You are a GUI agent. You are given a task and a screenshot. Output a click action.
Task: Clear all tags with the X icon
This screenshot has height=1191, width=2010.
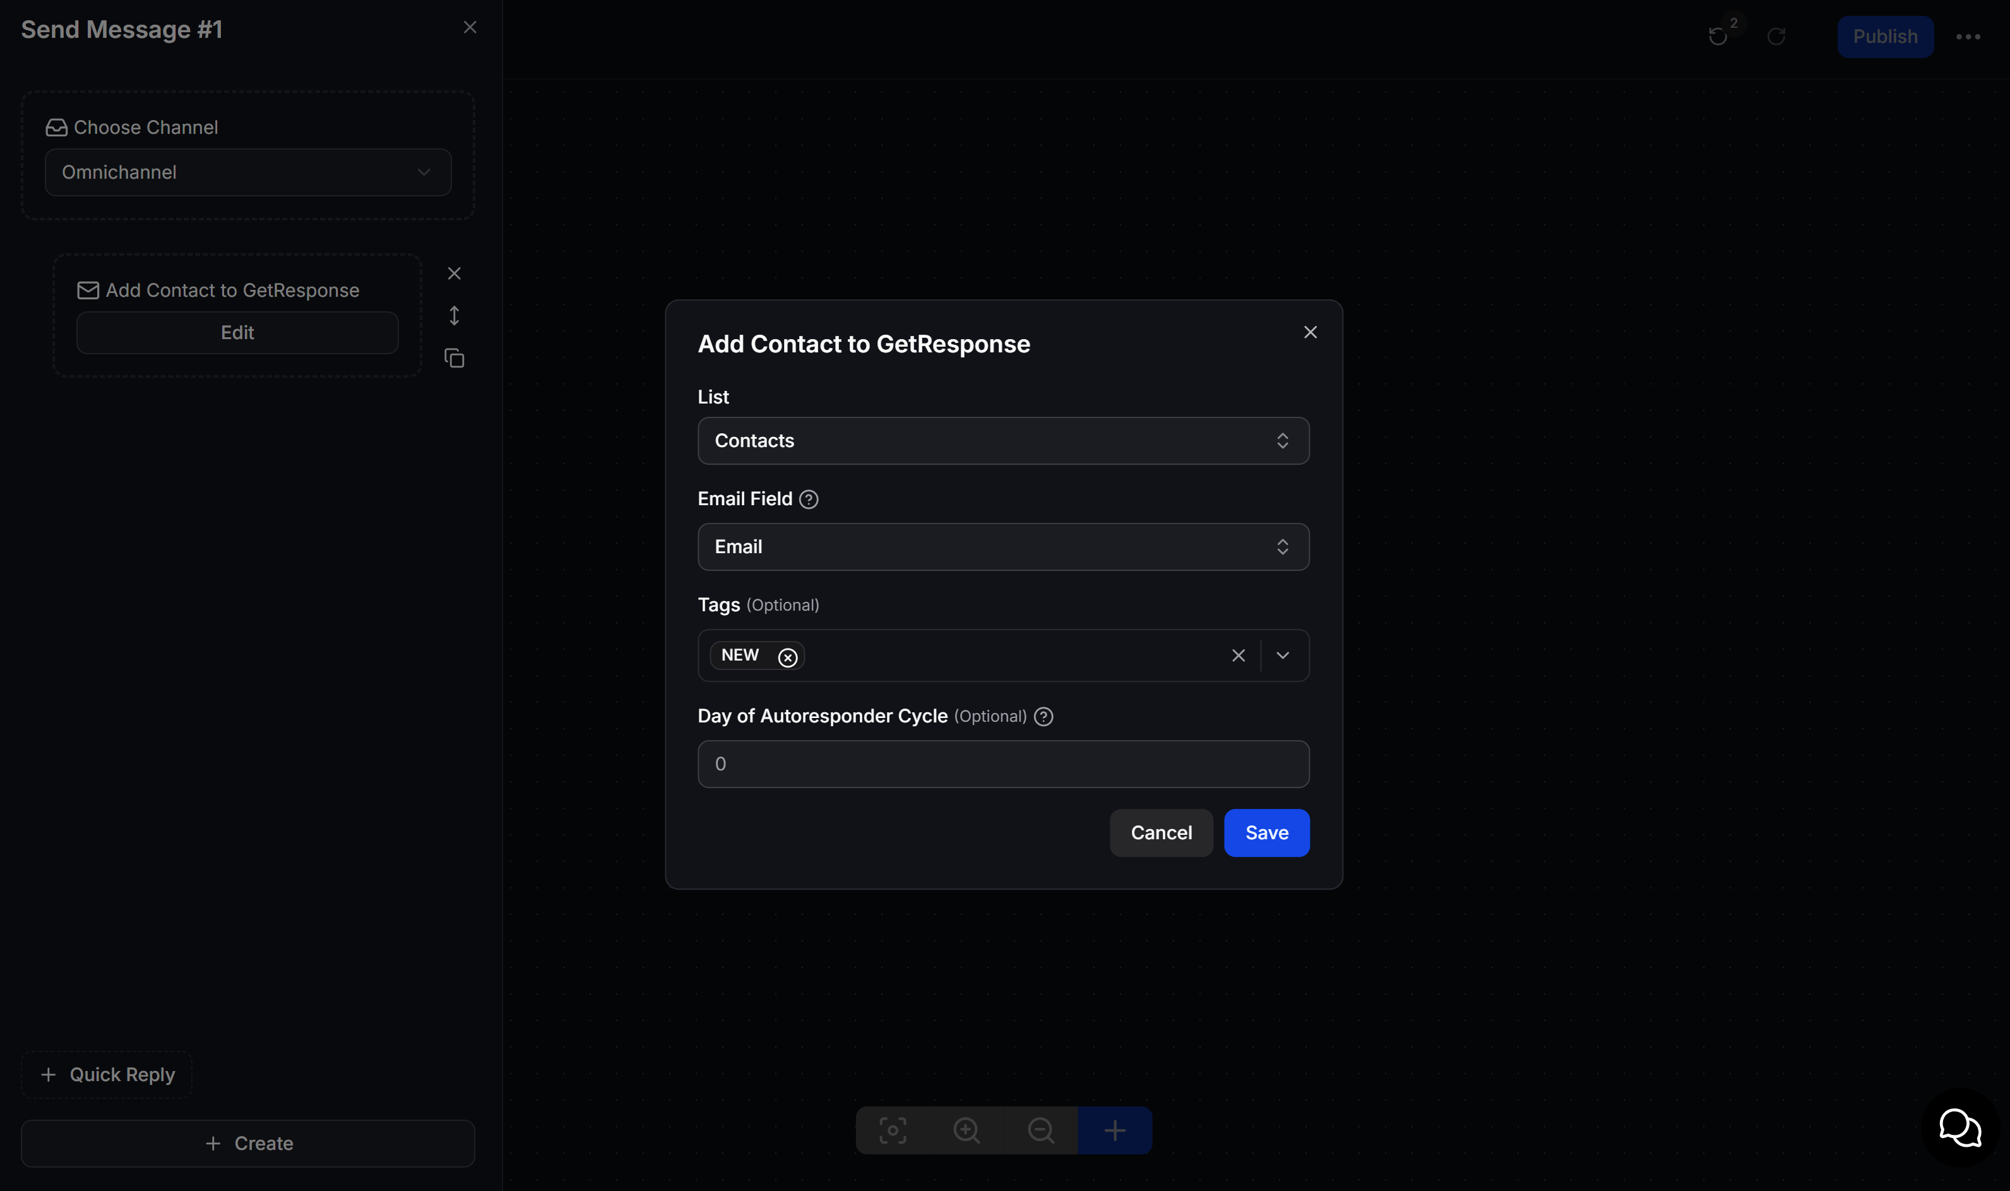pyautogui.click(x=1239, y=655)
